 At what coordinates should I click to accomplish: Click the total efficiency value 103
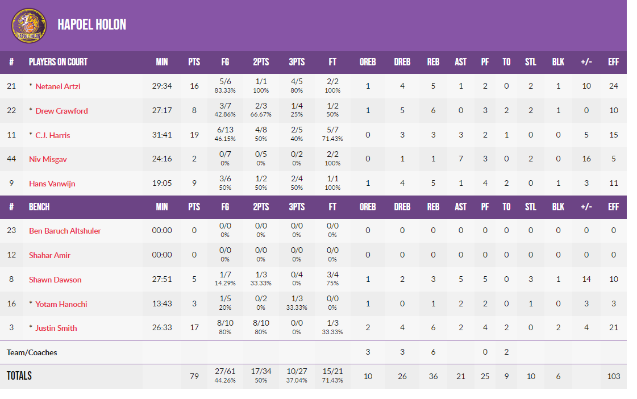point(614,376)
